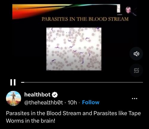Click the small circle marker on the gradient banner
Viewport: 149px width, 129px height.
point(17,8)
